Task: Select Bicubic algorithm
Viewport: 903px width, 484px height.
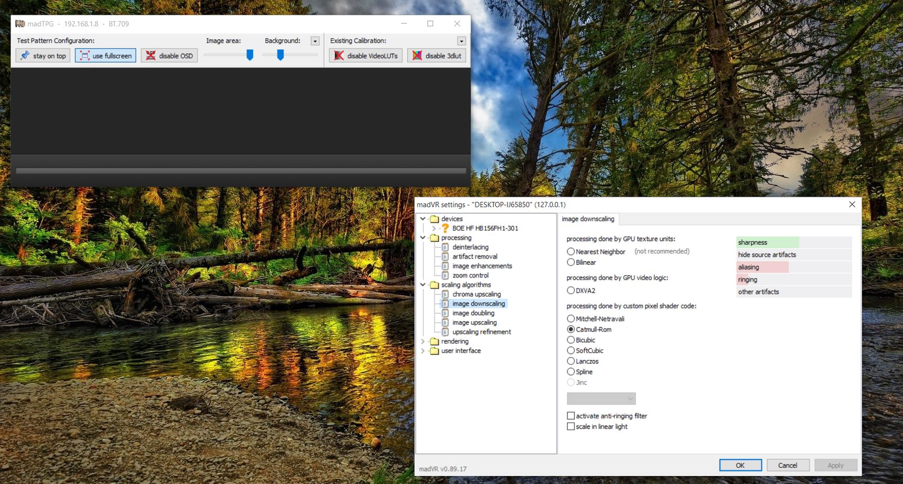Action: (x=571, y=340)
